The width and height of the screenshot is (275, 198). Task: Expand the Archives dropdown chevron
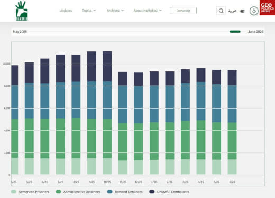pyautogui.click(x=123, y=11)
